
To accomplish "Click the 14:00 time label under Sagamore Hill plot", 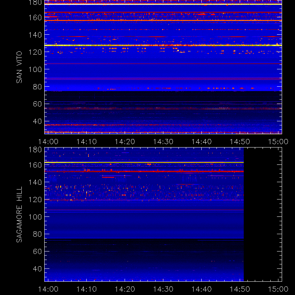I will 48,289.
